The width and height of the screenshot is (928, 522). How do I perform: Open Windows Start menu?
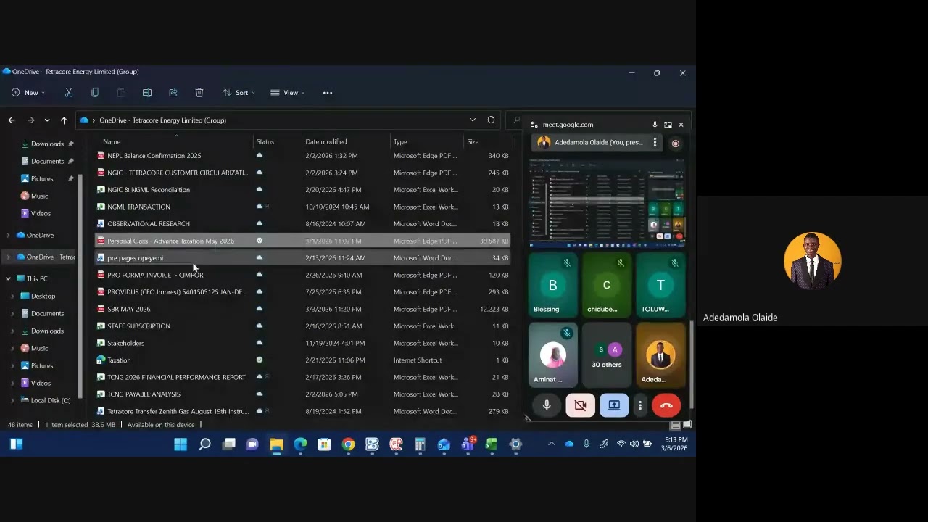click(181, 444)
